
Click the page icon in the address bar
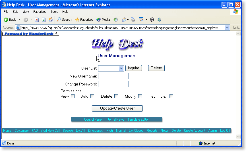[x=18, y=28]
